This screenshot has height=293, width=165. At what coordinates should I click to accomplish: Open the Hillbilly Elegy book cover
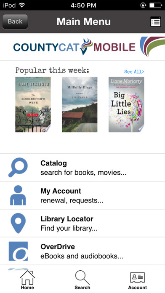pyautogui.click(x=80, y=105)
